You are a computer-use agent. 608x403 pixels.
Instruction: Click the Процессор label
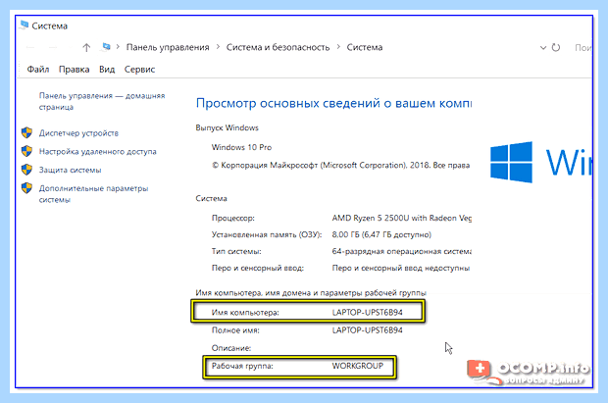[233, 218]
